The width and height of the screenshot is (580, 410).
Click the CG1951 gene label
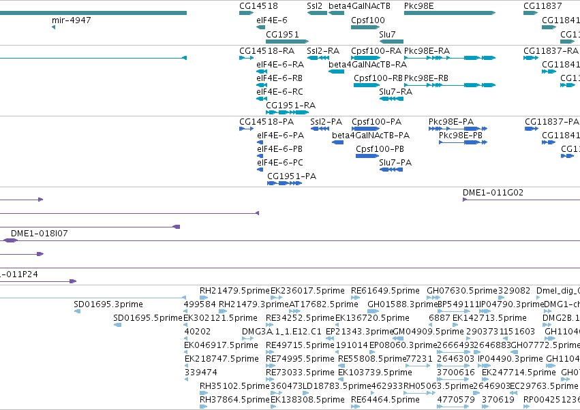[x=282, y=34]
